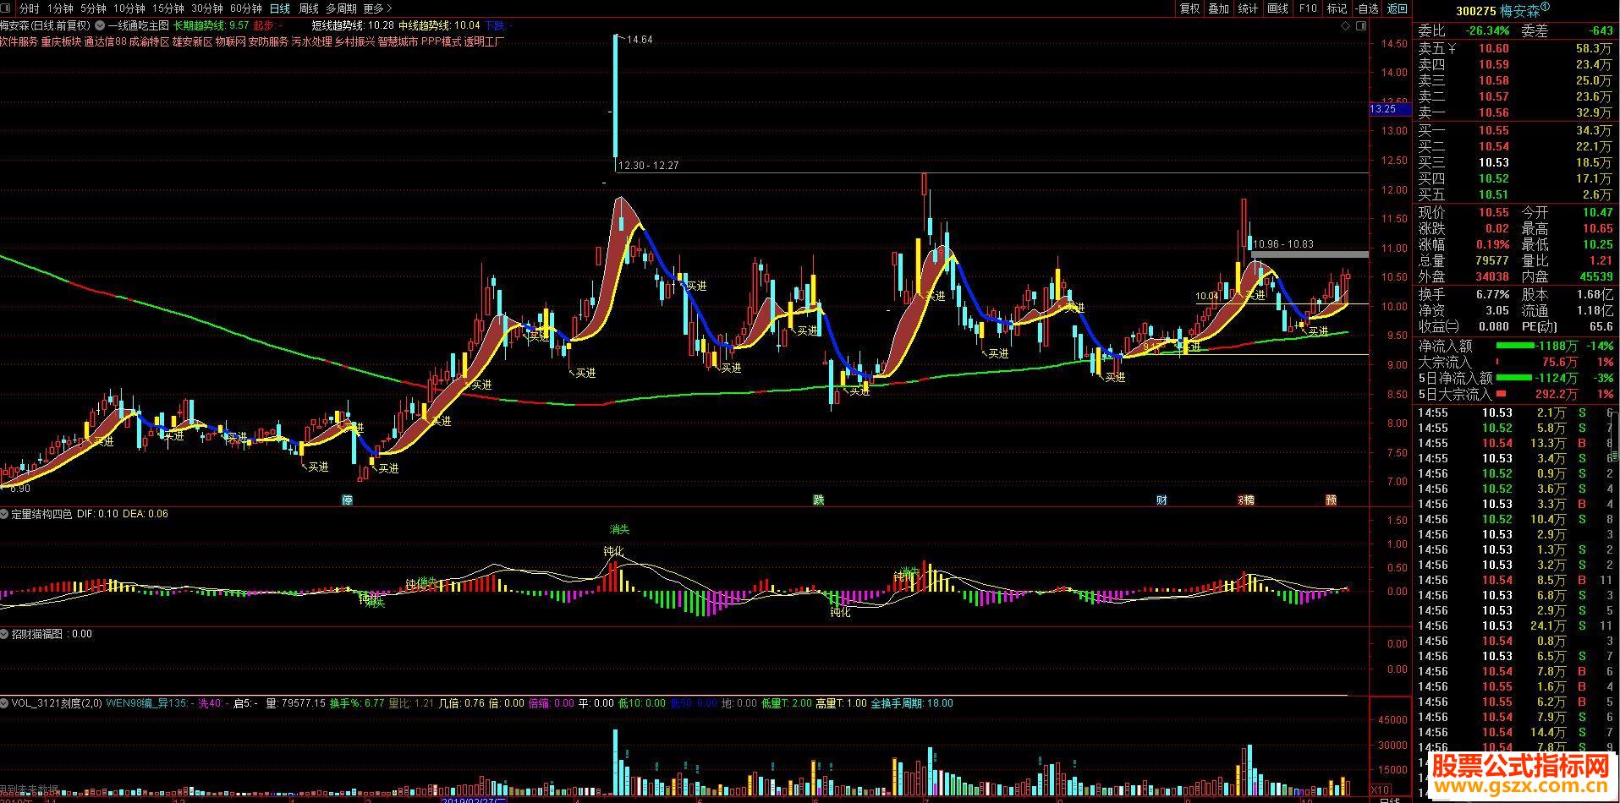Click the circled 1 icon beside 梅安森
This screenshot has width=1620, height=803.
1546,7
